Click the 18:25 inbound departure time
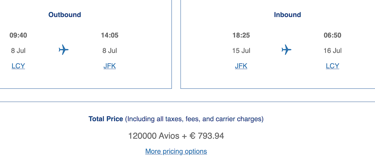 coord(241,35)
